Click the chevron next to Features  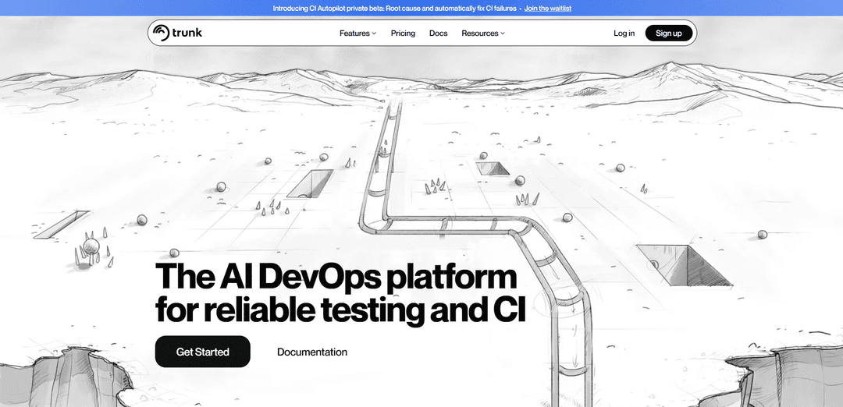374,34
